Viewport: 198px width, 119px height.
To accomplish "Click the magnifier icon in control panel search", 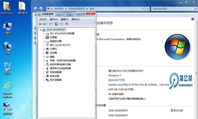I will 195,9.
